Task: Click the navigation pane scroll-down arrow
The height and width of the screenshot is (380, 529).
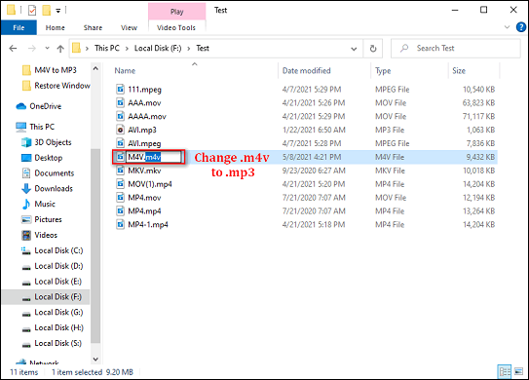Action: (x=95, y=360)
